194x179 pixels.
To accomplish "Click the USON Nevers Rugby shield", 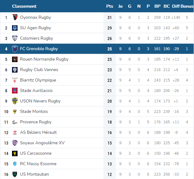I will click(15, 101).
